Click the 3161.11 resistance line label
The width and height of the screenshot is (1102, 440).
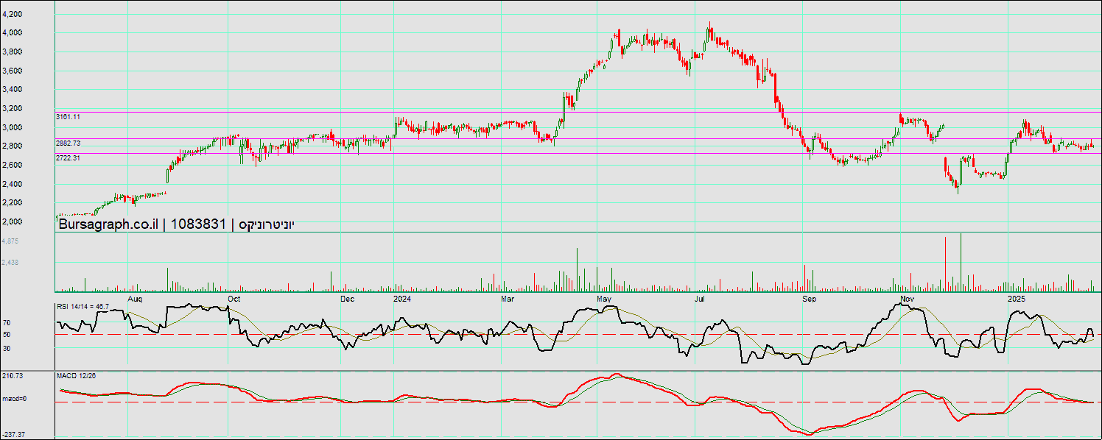tap(68, 117)
